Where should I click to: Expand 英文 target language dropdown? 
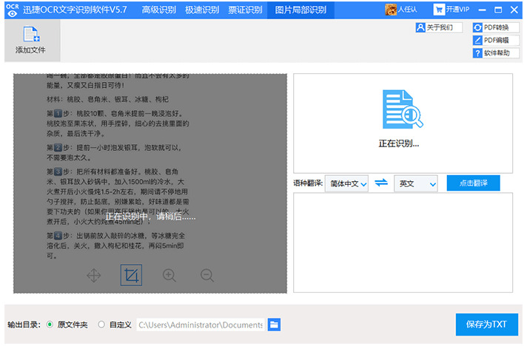pyautogui.click(x=416, y=183)
